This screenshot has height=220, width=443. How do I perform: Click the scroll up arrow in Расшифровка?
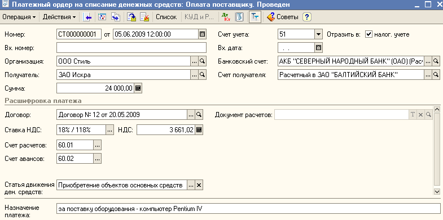coord(437,109)
